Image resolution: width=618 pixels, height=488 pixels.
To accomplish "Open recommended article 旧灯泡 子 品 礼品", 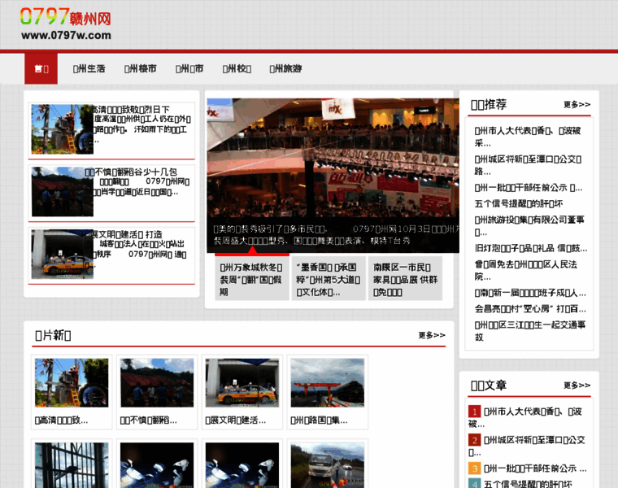I will [x=530, y=248].
